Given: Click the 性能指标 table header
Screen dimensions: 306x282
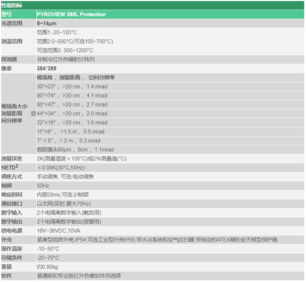Looking at the screenshot, I should pos(12,5).
